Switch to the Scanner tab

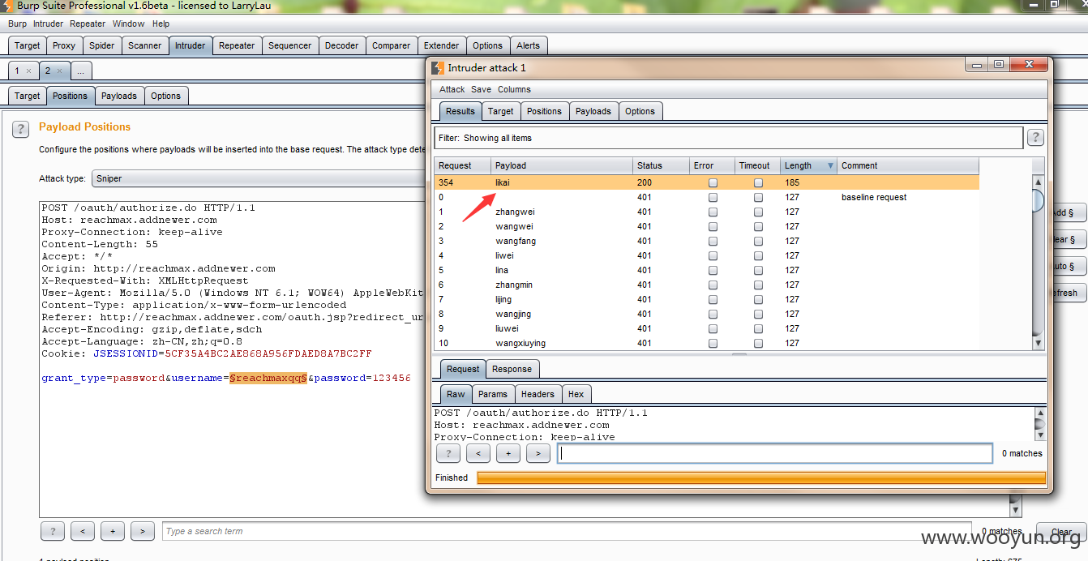pos(145,46)
